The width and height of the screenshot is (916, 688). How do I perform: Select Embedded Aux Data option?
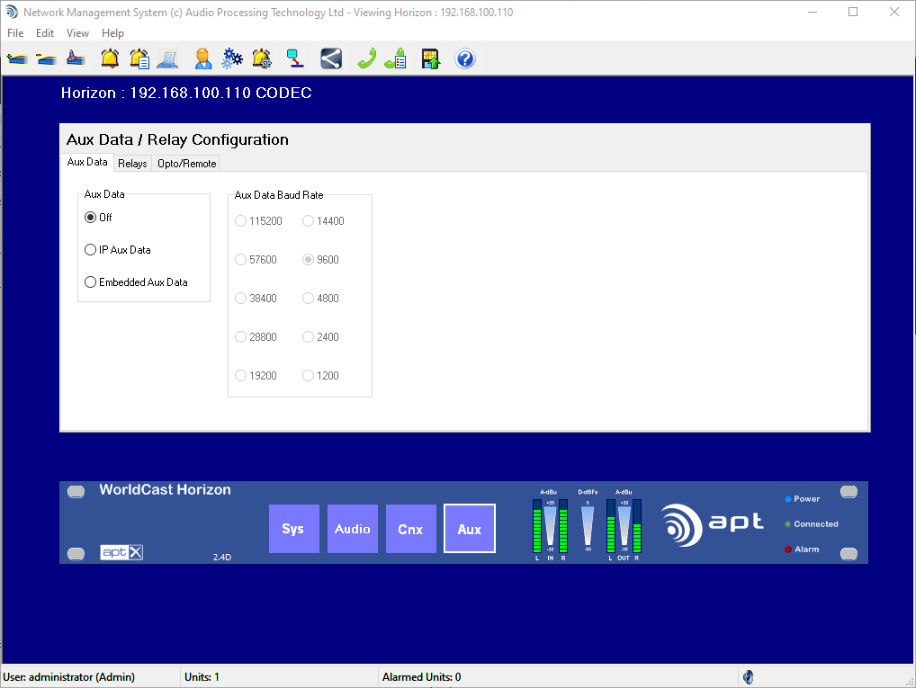point(136,282)
